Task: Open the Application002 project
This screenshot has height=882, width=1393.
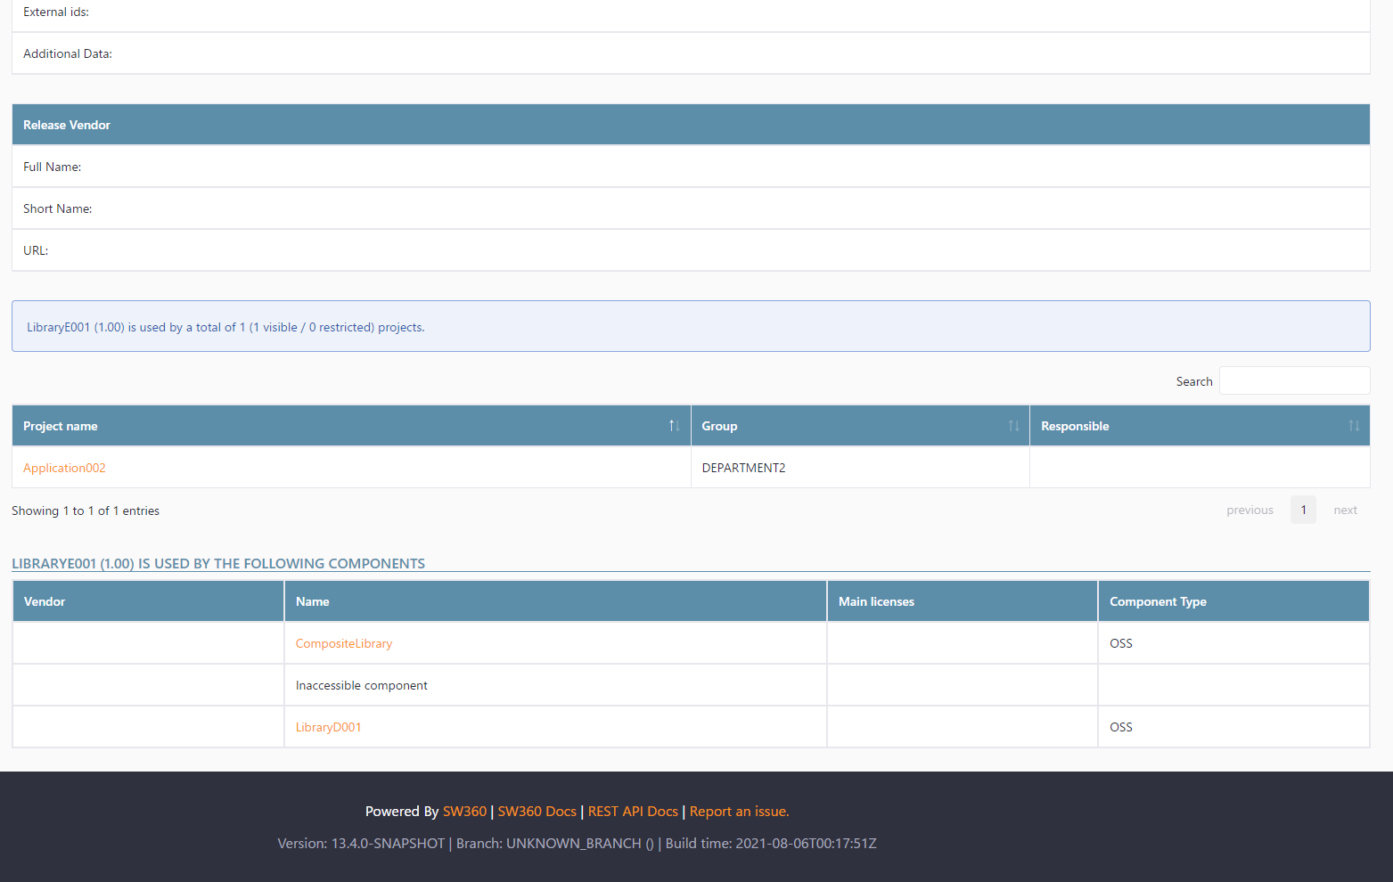Action: point(63,467)
